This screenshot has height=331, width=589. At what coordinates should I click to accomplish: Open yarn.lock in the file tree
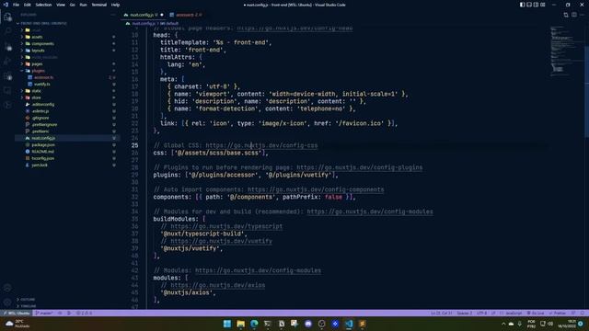coord(40,165)
